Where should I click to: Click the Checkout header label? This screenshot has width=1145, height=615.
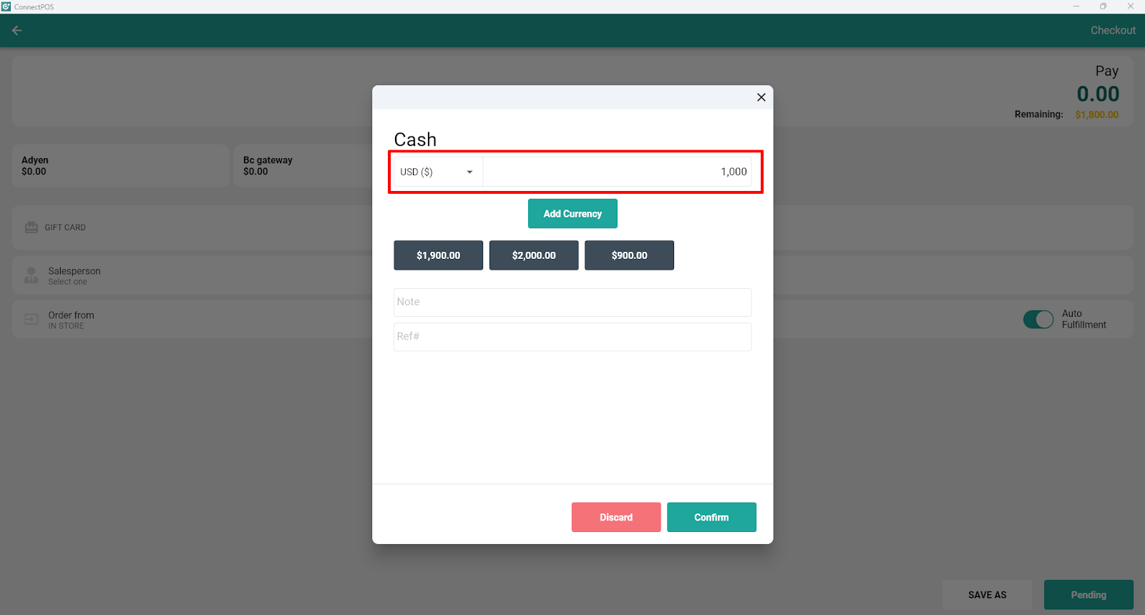1113,31
